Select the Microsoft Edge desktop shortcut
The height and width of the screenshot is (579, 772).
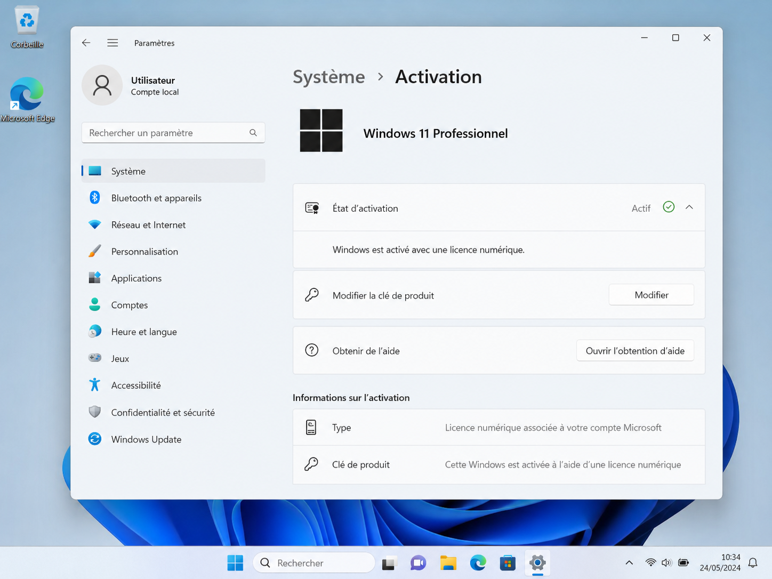[27, 100]
